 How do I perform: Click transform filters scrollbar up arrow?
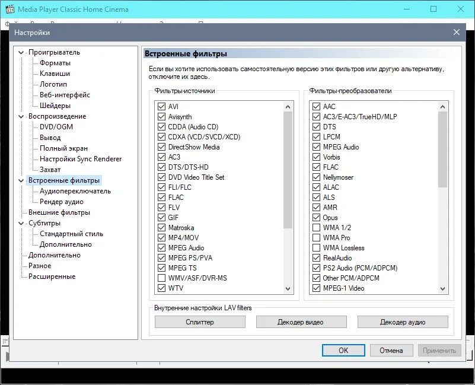(442, 107)
